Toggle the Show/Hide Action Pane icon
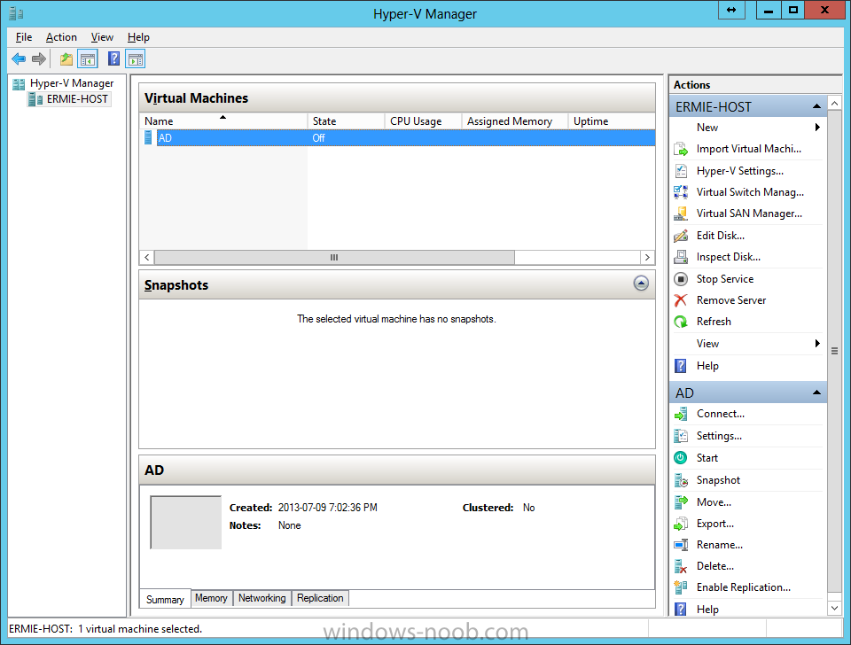The image size is (851, 645). point(136,58)
